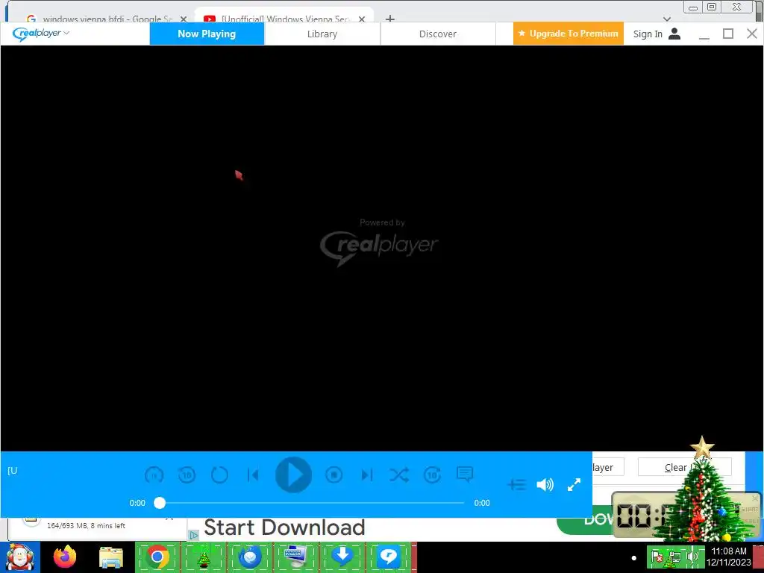Click the ad info triangle icon
This screenshot has width=764, height=573.
193,535
